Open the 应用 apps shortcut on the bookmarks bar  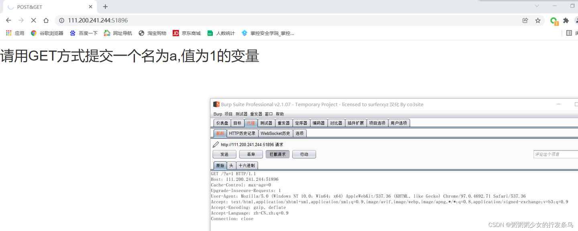pyautogui.click(x=15, y=33)
